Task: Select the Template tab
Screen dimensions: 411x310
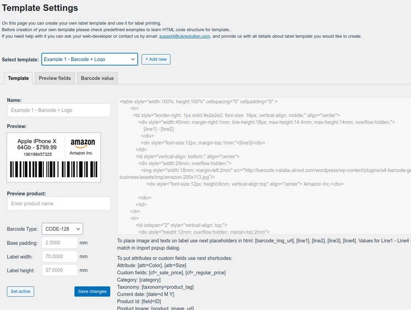Action: pos(19,78)
